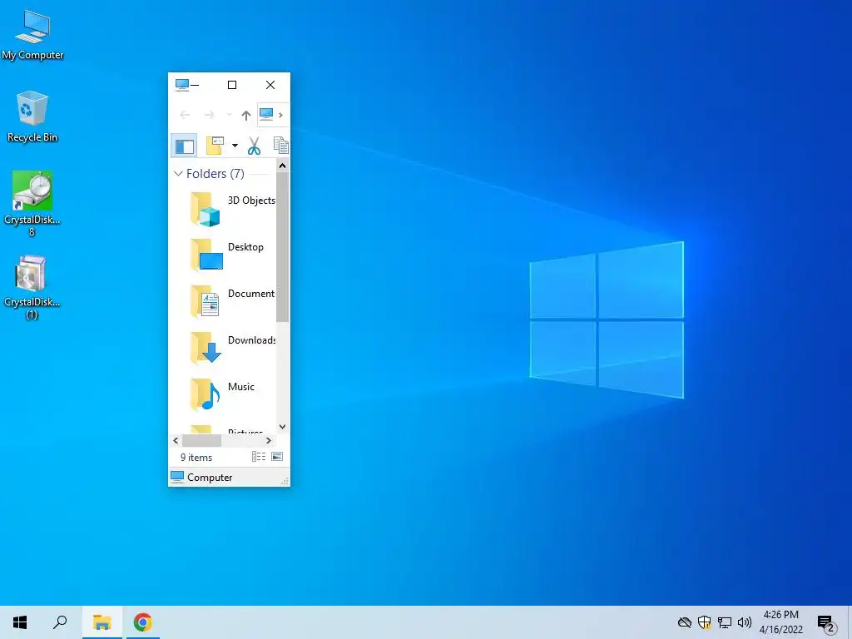Click the "9 items" status text
The width and height of the screenshot is (852, 639).
196,458
